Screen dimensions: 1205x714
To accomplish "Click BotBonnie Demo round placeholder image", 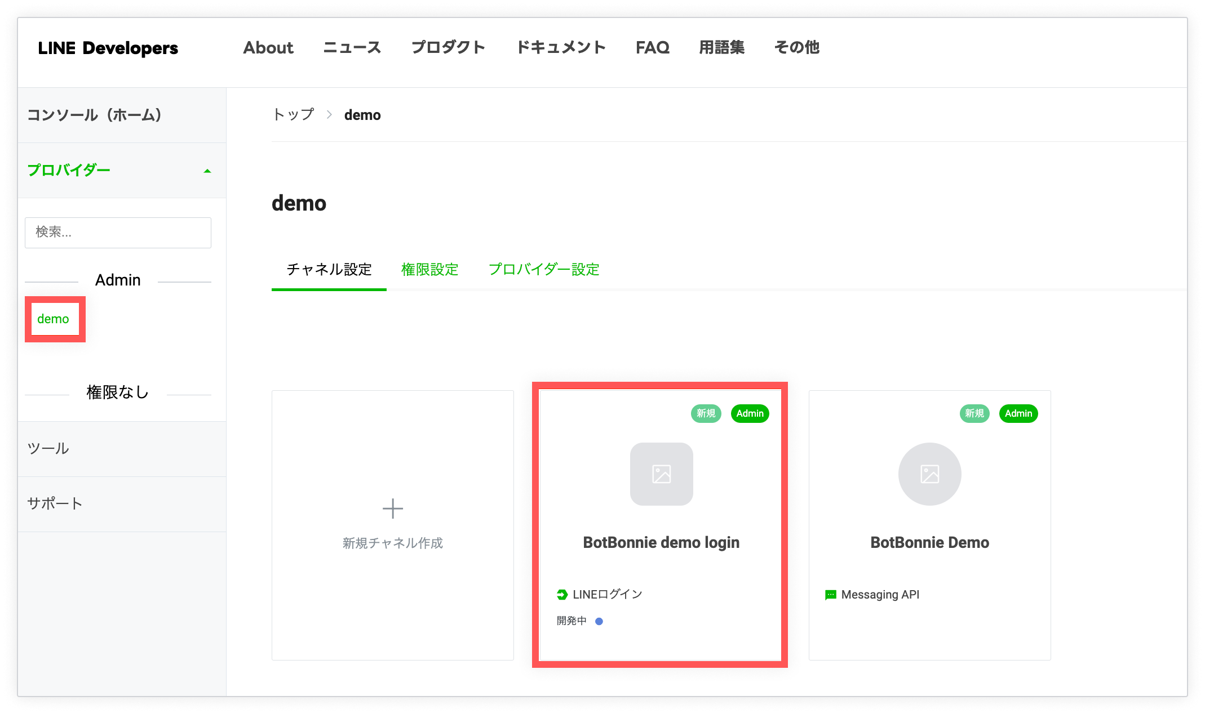I will tap(929, 474).
